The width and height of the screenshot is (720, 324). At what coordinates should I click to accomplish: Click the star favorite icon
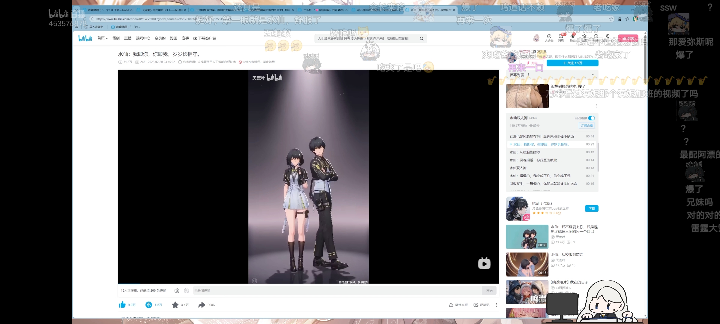coord(175,305)
